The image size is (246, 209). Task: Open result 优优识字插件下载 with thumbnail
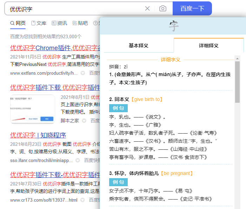(55, 87)
